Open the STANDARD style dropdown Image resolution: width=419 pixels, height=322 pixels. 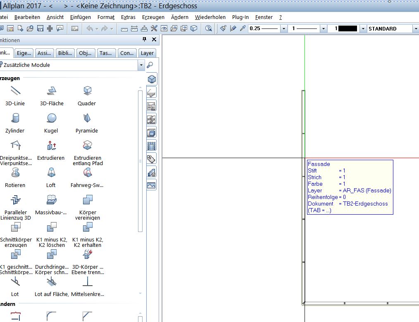pyautogui.click(x=415, y=28)
